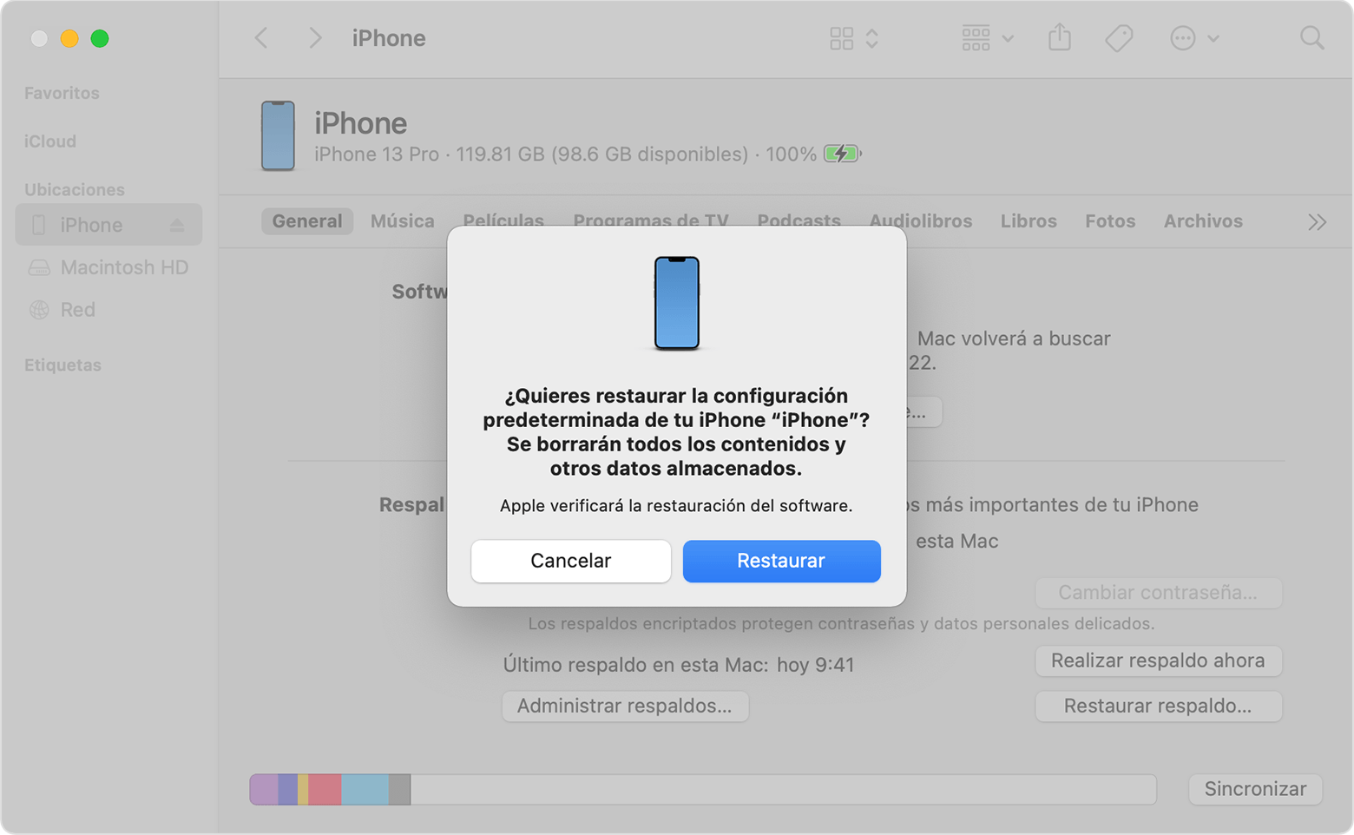Click the Share icon in the toolbar
The image size is (1354, 835).
1060,38
